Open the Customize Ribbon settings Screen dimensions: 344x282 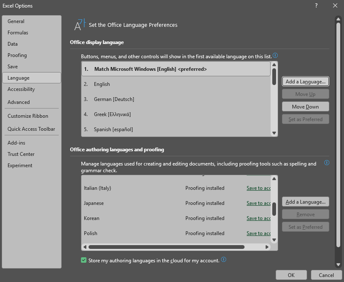coord(31,116)
